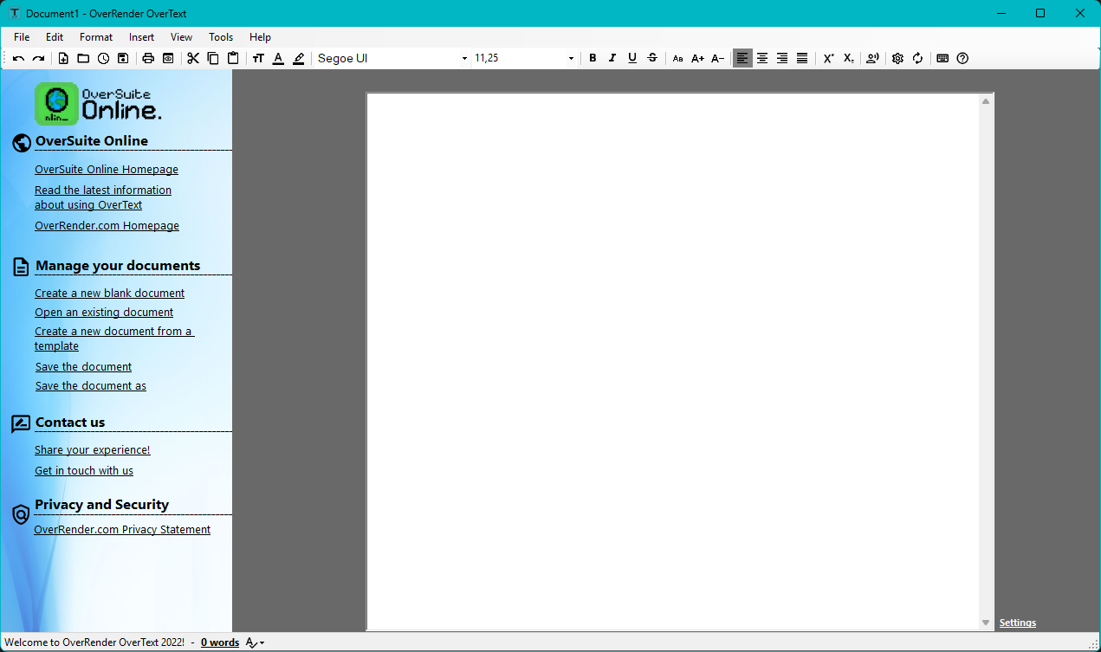Screen dimensions: 1101x652
Task: Click the Print toolbar icon
Action: (148, 59)
